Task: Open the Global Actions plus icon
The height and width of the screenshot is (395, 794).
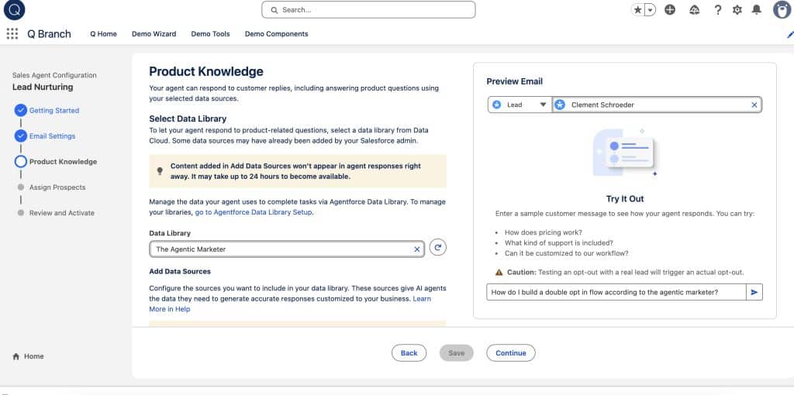Action: coord(670,9)
